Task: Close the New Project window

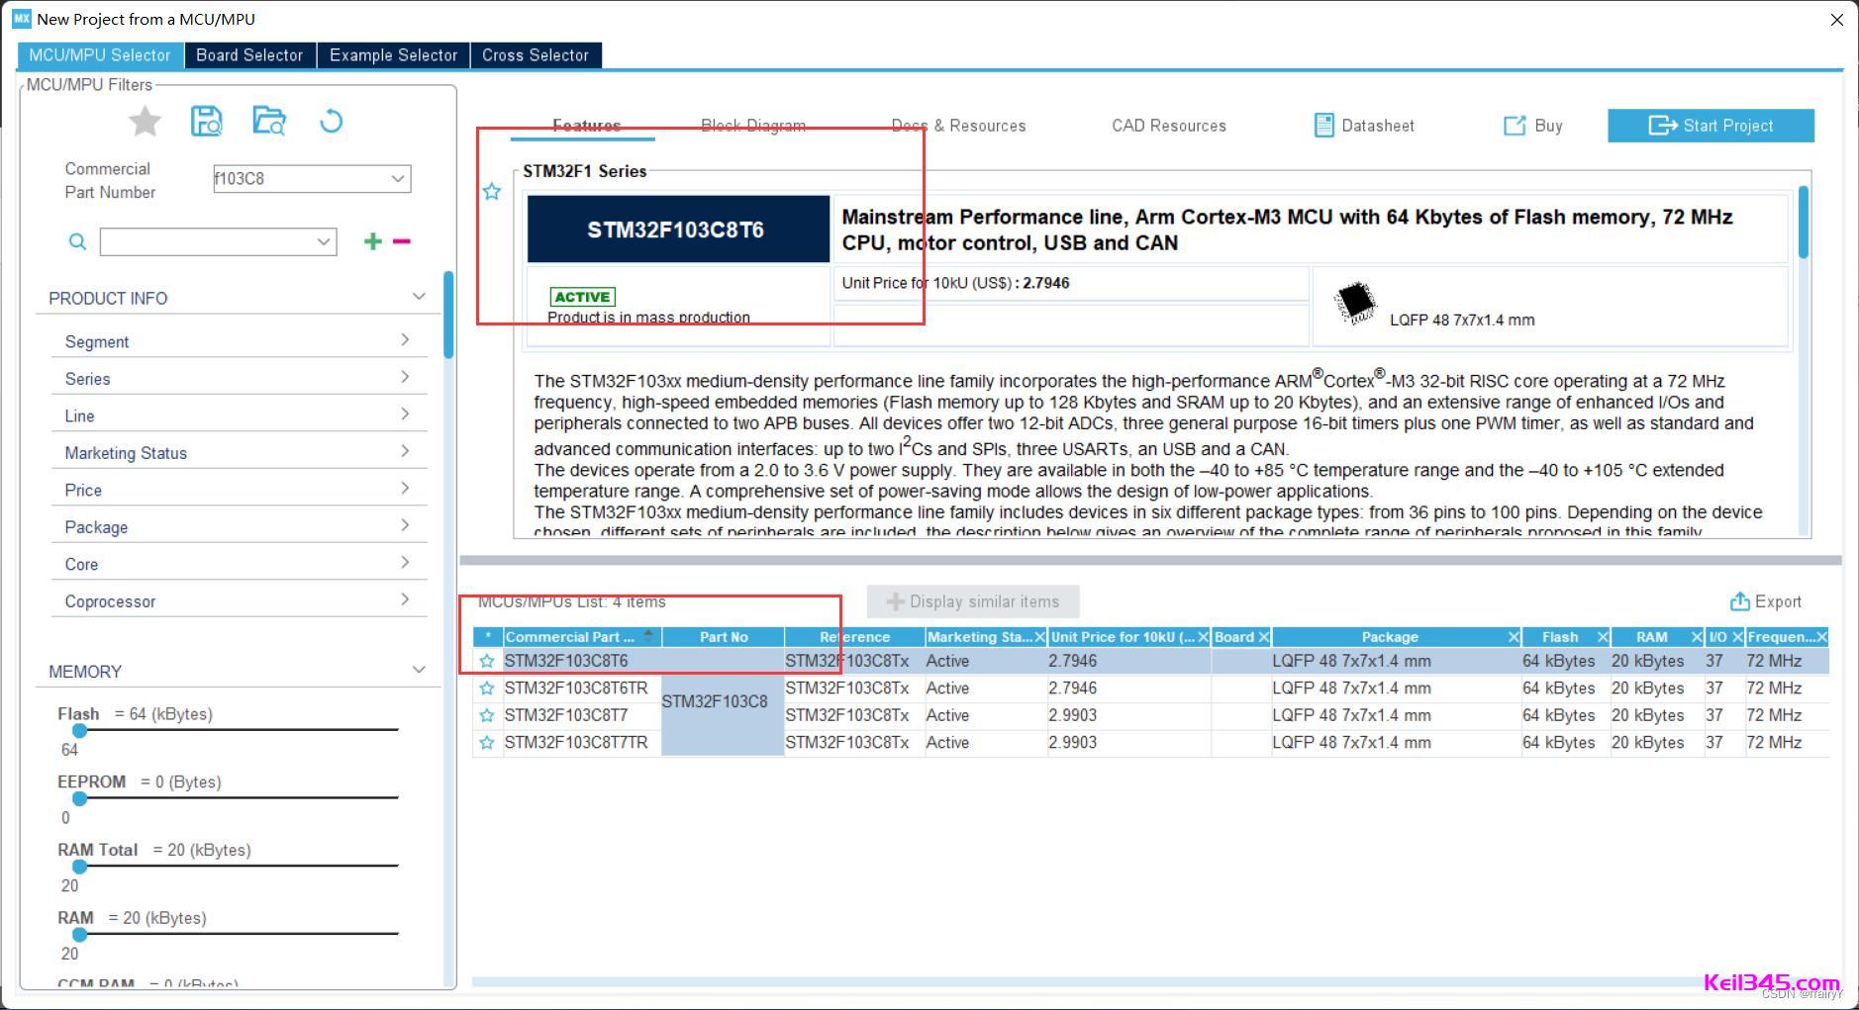Action: [1836, 19]
